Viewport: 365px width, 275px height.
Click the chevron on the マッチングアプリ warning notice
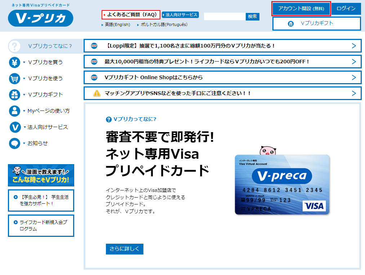coord(354,93)
